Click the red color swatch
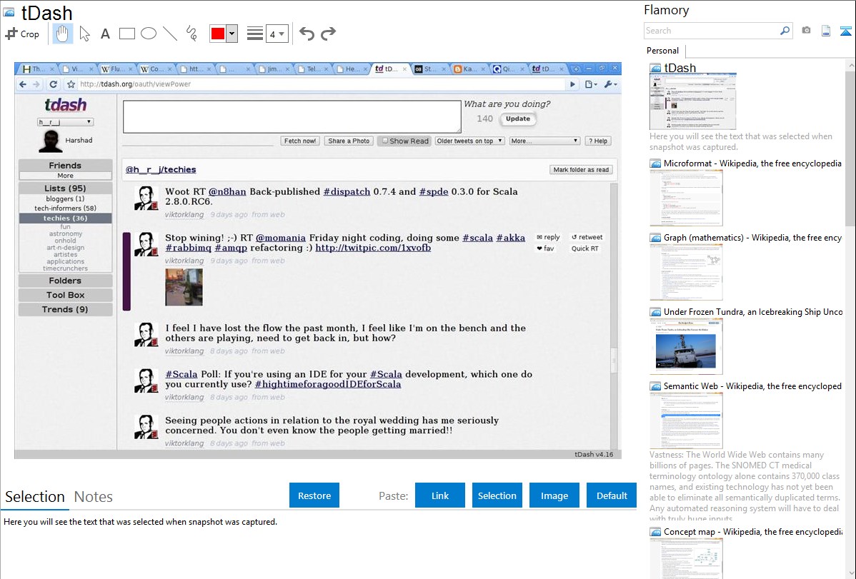856x579 pixels. tap(218, 34)
